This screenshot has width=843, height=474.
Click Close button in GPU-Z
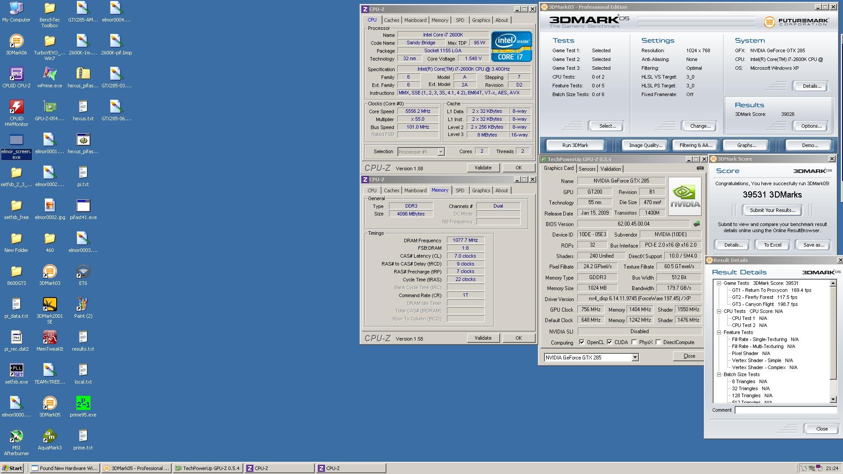(x=689, y=356)
